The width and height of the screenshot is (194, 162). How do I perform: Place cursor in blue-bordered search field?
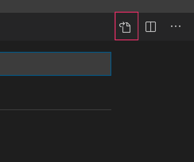coord(56,64)
